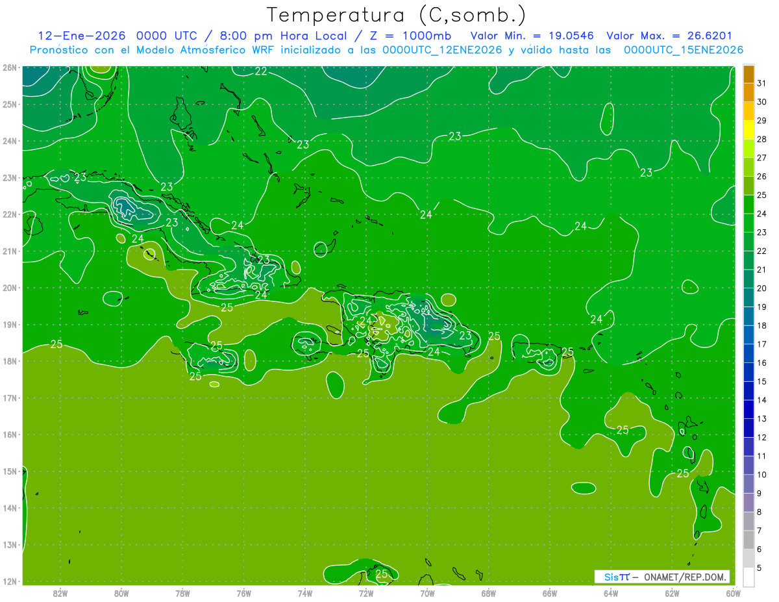The image size is (779, 602).
Task: Click the '15N' latitude axis label
Action: pyautogui.click(x=9, y=471)
